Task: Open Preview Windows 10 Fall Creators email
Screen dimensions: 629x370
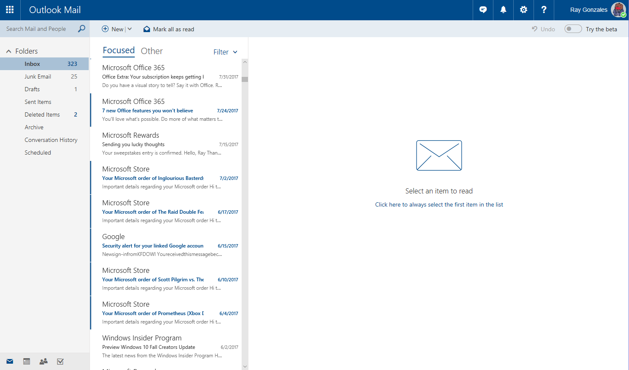Action: coord(166,346)
